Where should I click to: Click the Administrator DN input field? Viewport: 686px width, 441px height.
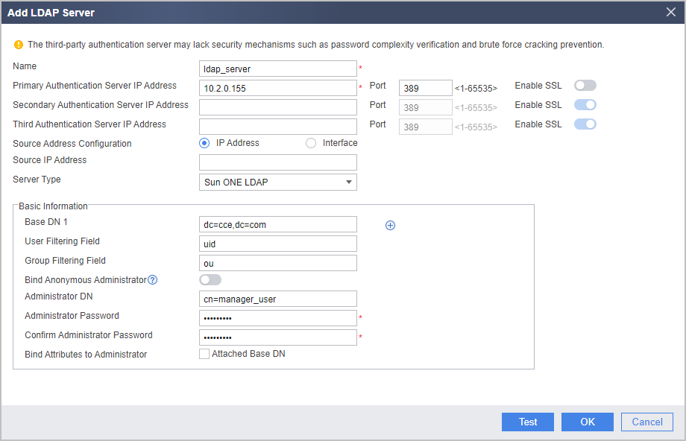(278, 299)
